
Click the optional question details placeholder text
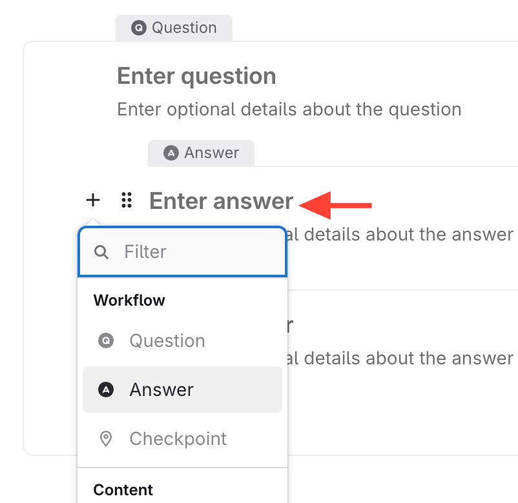pos(289,109)
